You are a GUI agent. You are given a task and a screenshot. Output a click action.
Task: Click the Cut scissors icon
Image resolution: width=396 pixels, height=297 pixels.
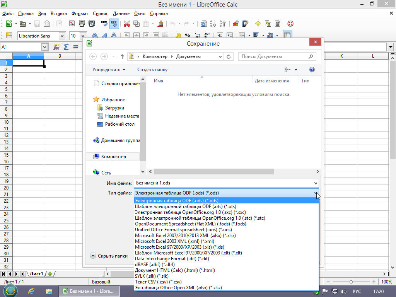127,24
